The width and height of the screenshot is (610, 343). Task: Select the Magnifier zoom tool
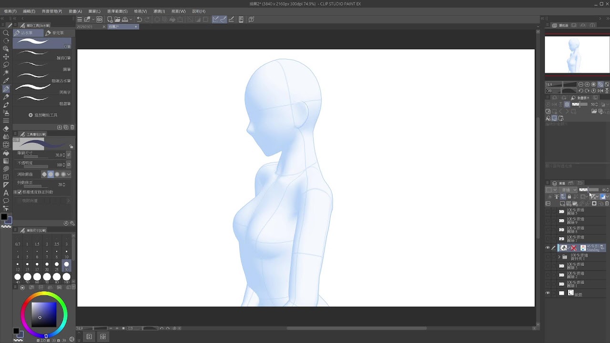(6, 33)
